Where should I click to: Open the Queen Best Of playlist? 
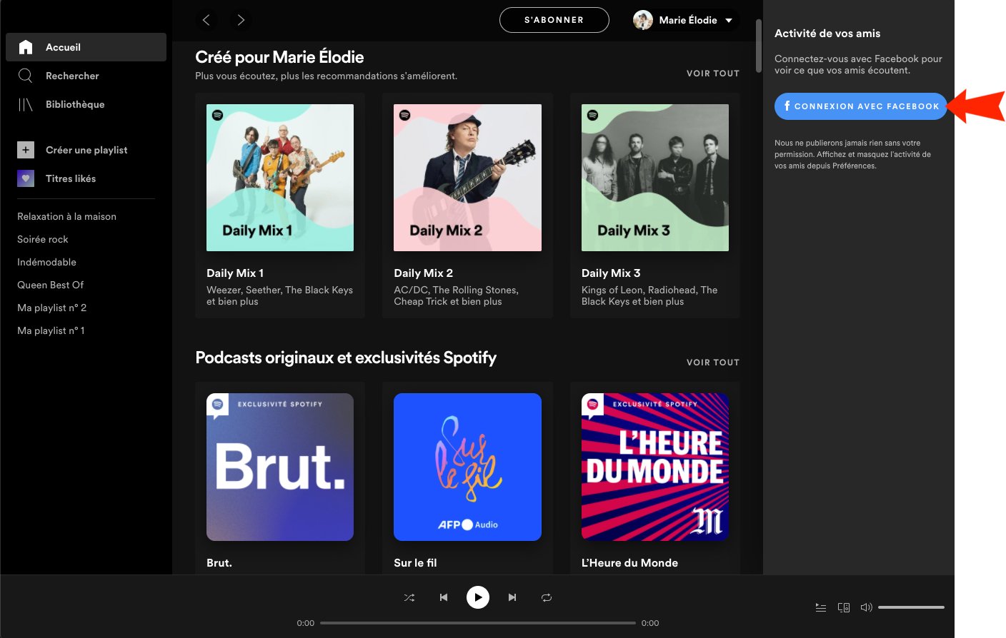pos(50,285)
